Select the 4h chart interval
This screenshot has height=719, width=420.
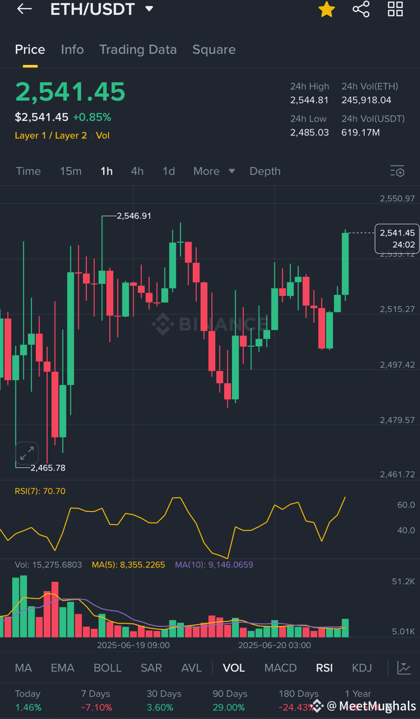pyautogui.click(x=137, y=171)
